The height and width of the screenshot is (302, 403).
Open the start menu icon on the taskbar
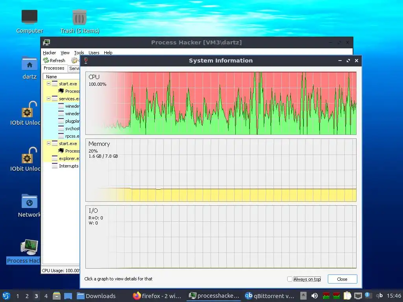(6, 296)
